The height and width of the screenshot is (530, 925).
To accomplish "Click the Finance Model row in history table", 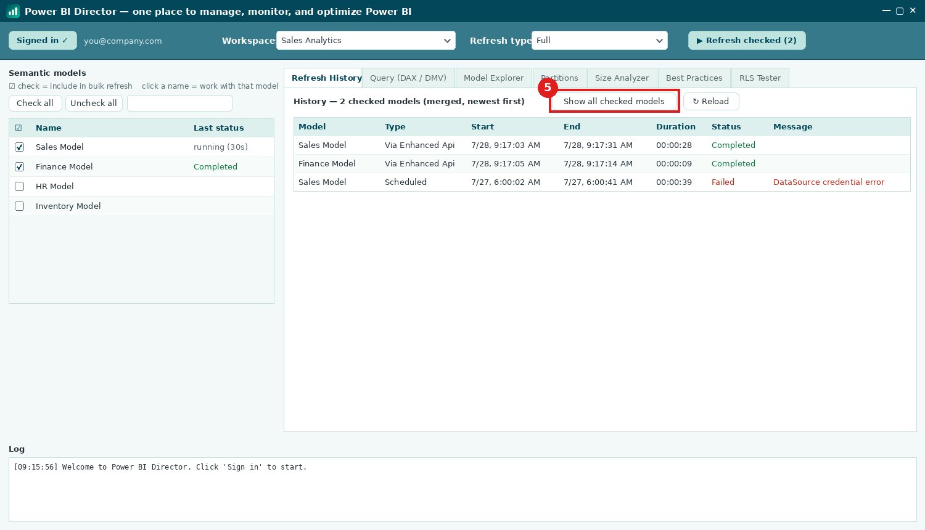I will [x=602, y=163].
